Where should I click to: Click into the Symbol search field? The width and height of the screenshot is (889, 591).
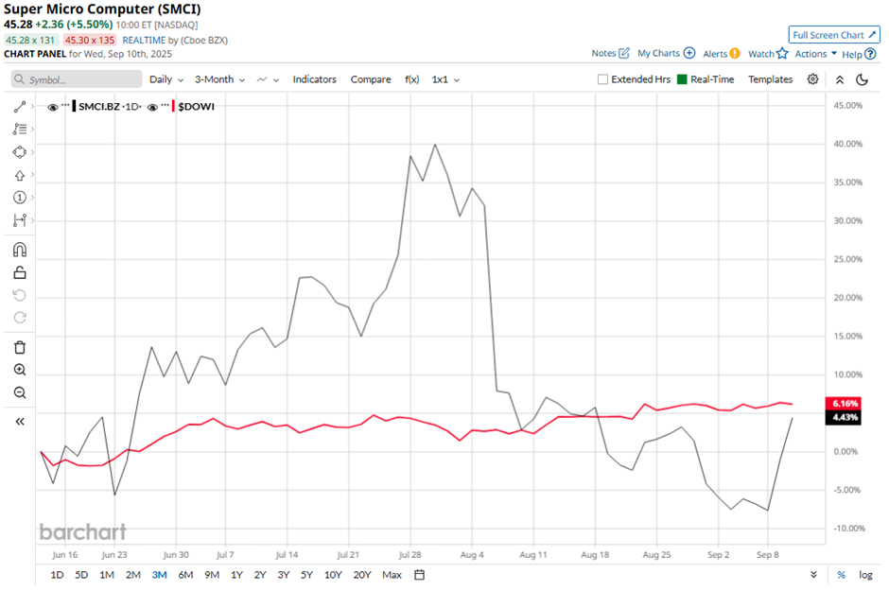click(x=77, y=79)
